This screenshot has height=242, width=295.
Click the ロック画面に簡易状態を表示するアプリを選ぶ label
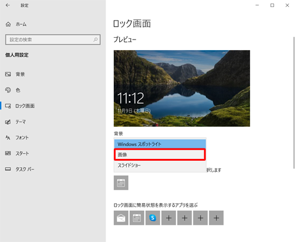pos(156,205)
